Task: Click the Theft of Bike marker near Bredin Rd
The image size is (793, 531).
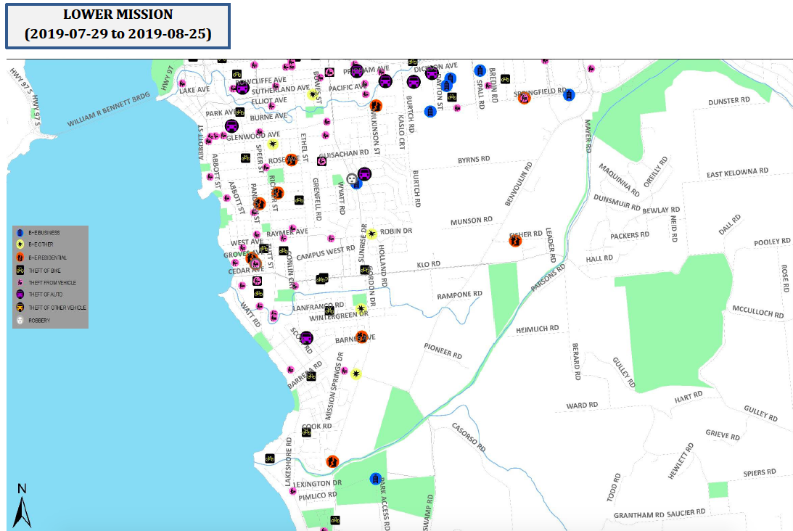Action: click(505, 78)
